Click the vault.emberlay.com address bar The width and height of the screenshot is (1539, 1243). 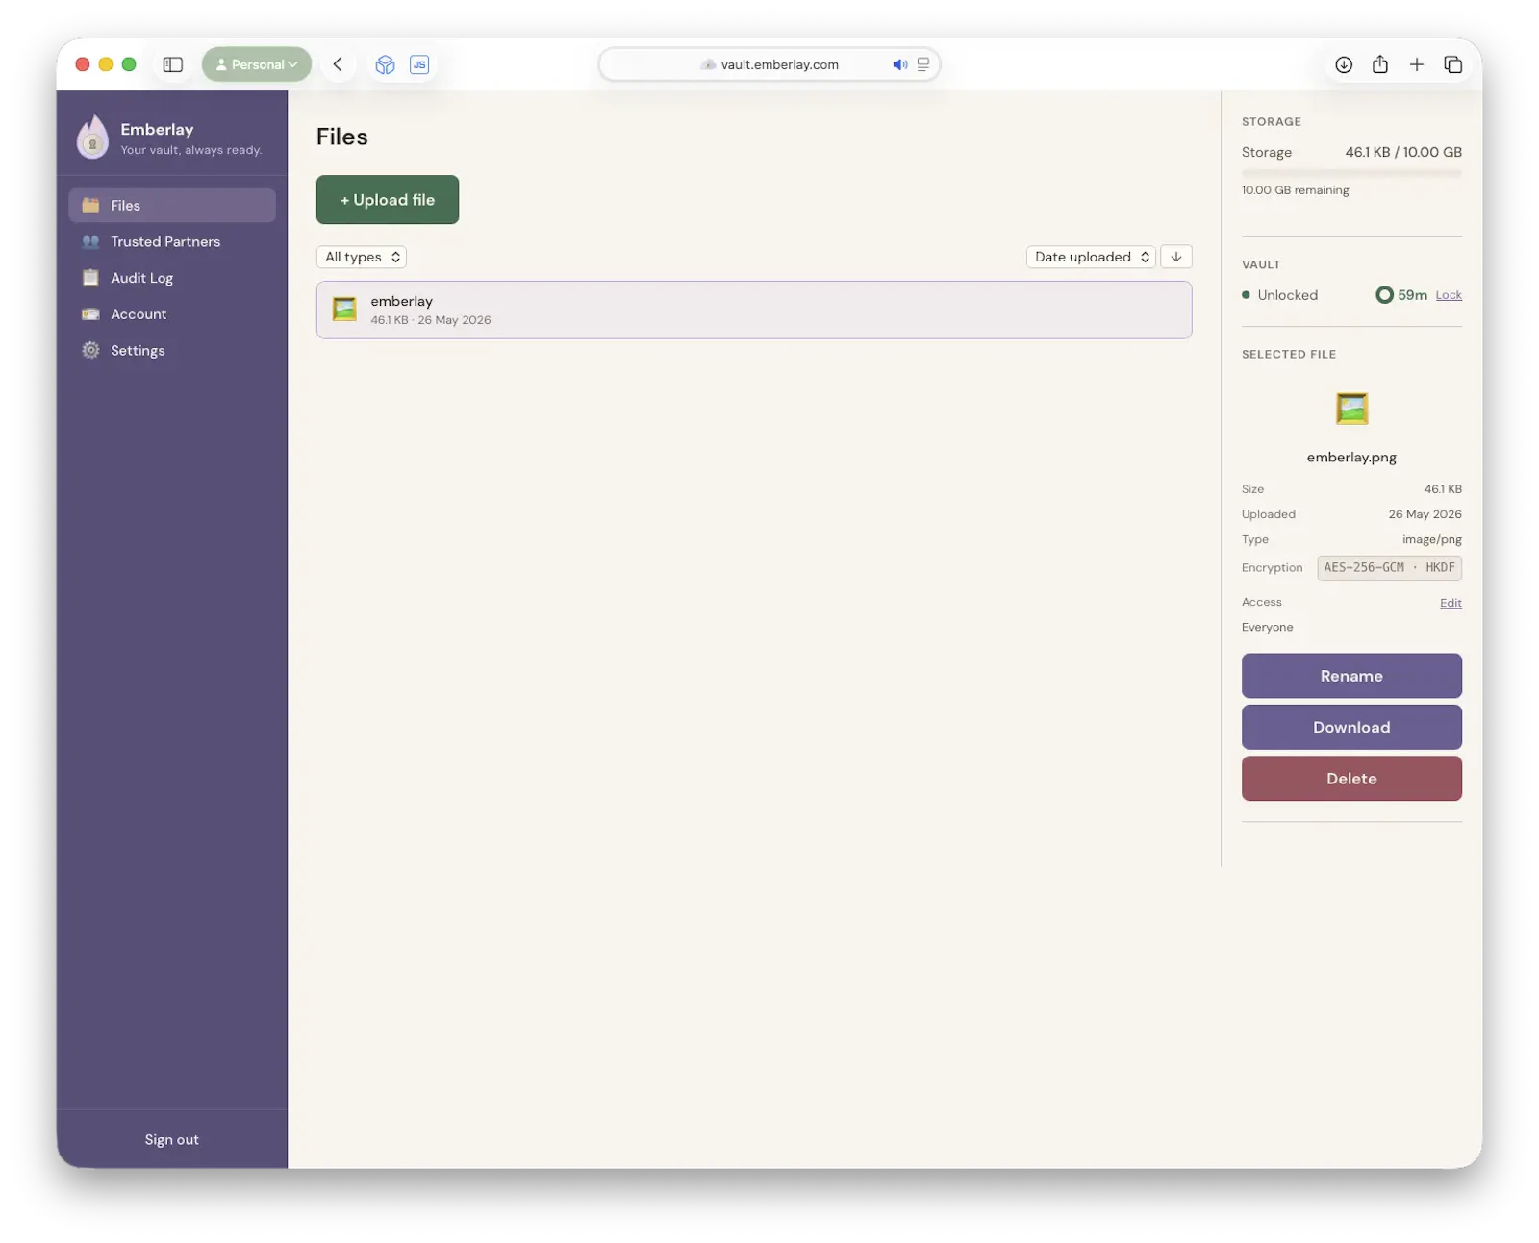(x=769, y=64)
